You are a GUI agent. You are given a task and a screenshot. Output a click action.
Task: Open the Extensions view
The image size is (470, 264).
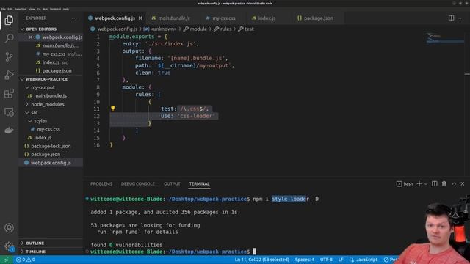[9, 93]
